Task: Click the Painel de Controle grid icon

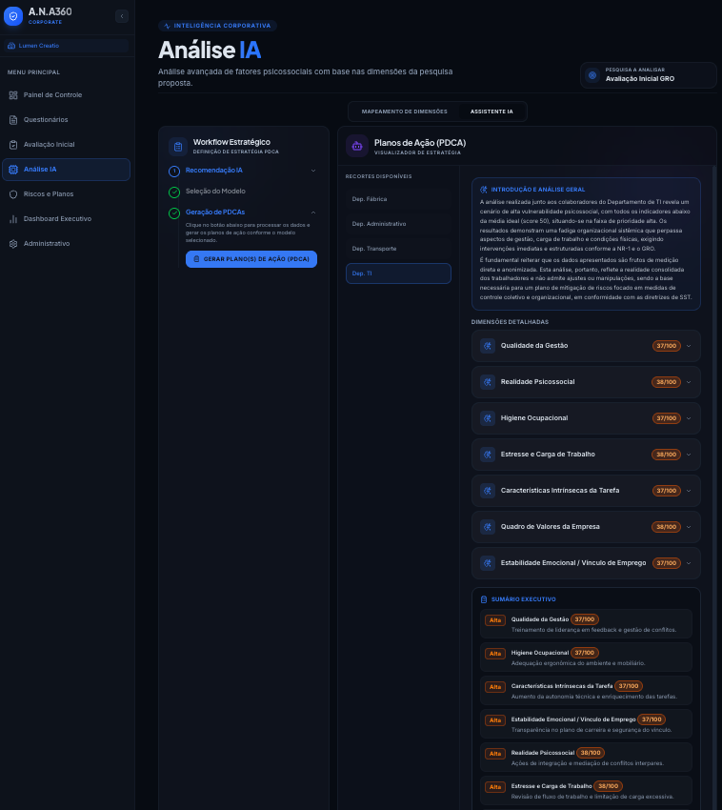Action: [x=13, y=95]
